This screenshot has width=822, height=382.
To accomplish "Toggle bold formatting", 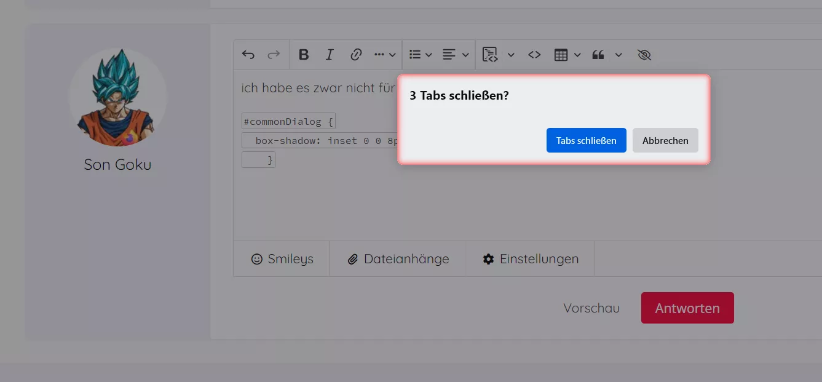I will (x=304, y=55).
